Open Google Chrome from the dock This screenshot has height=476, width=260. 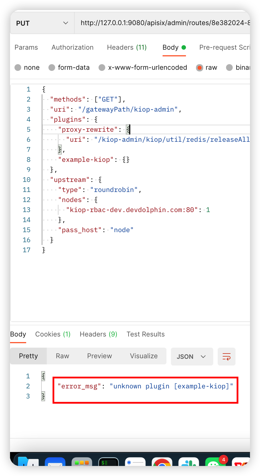pos(162,462)
